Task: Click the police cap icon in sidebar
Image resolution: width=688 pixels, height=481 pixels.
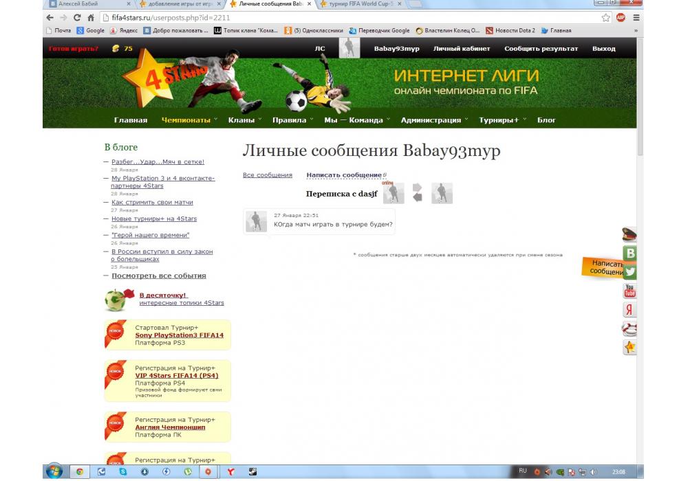Action: [630, 235]
